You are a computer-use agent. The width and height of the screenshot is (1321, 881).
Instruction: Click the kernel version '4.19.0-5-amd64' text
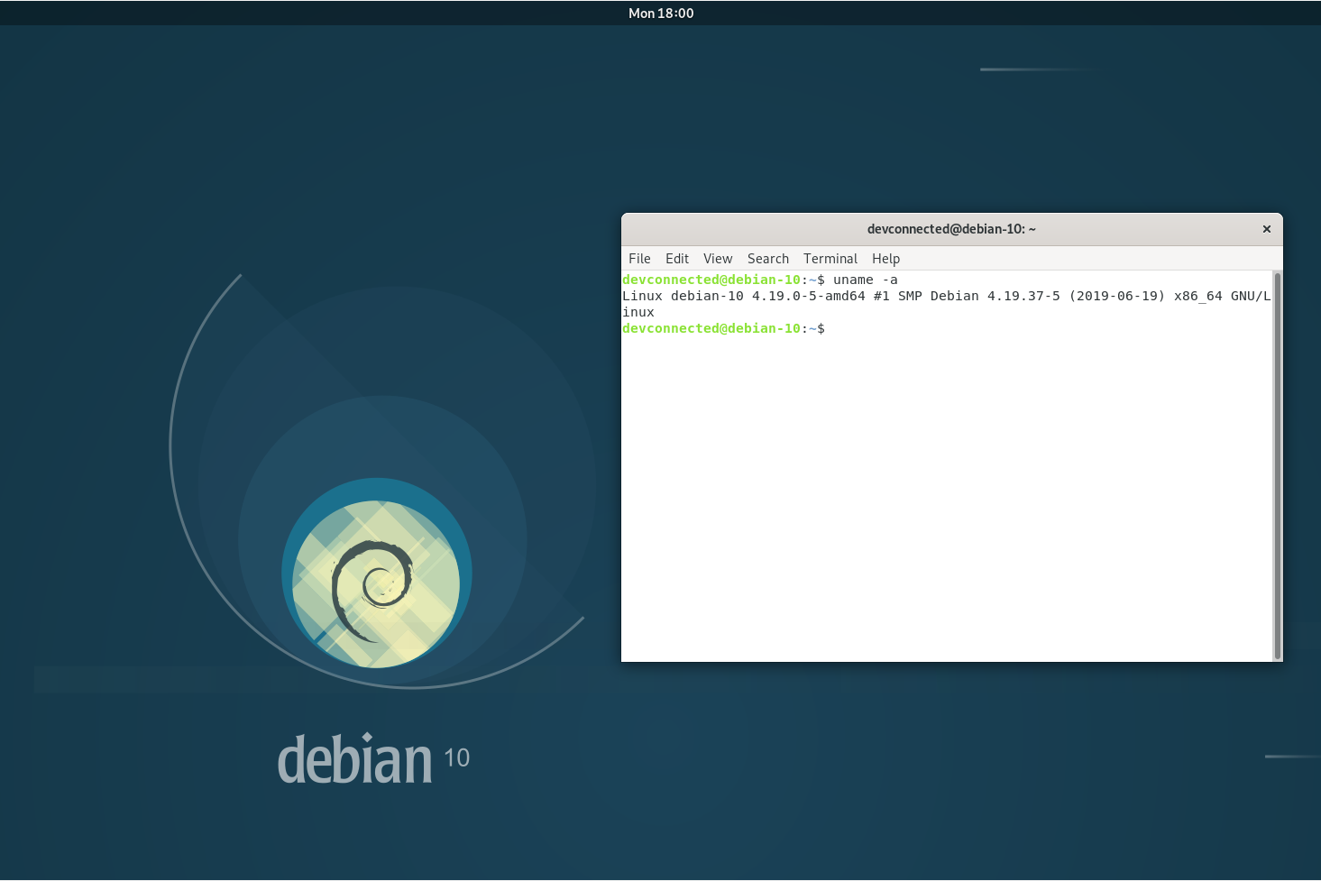click(809, 296)
